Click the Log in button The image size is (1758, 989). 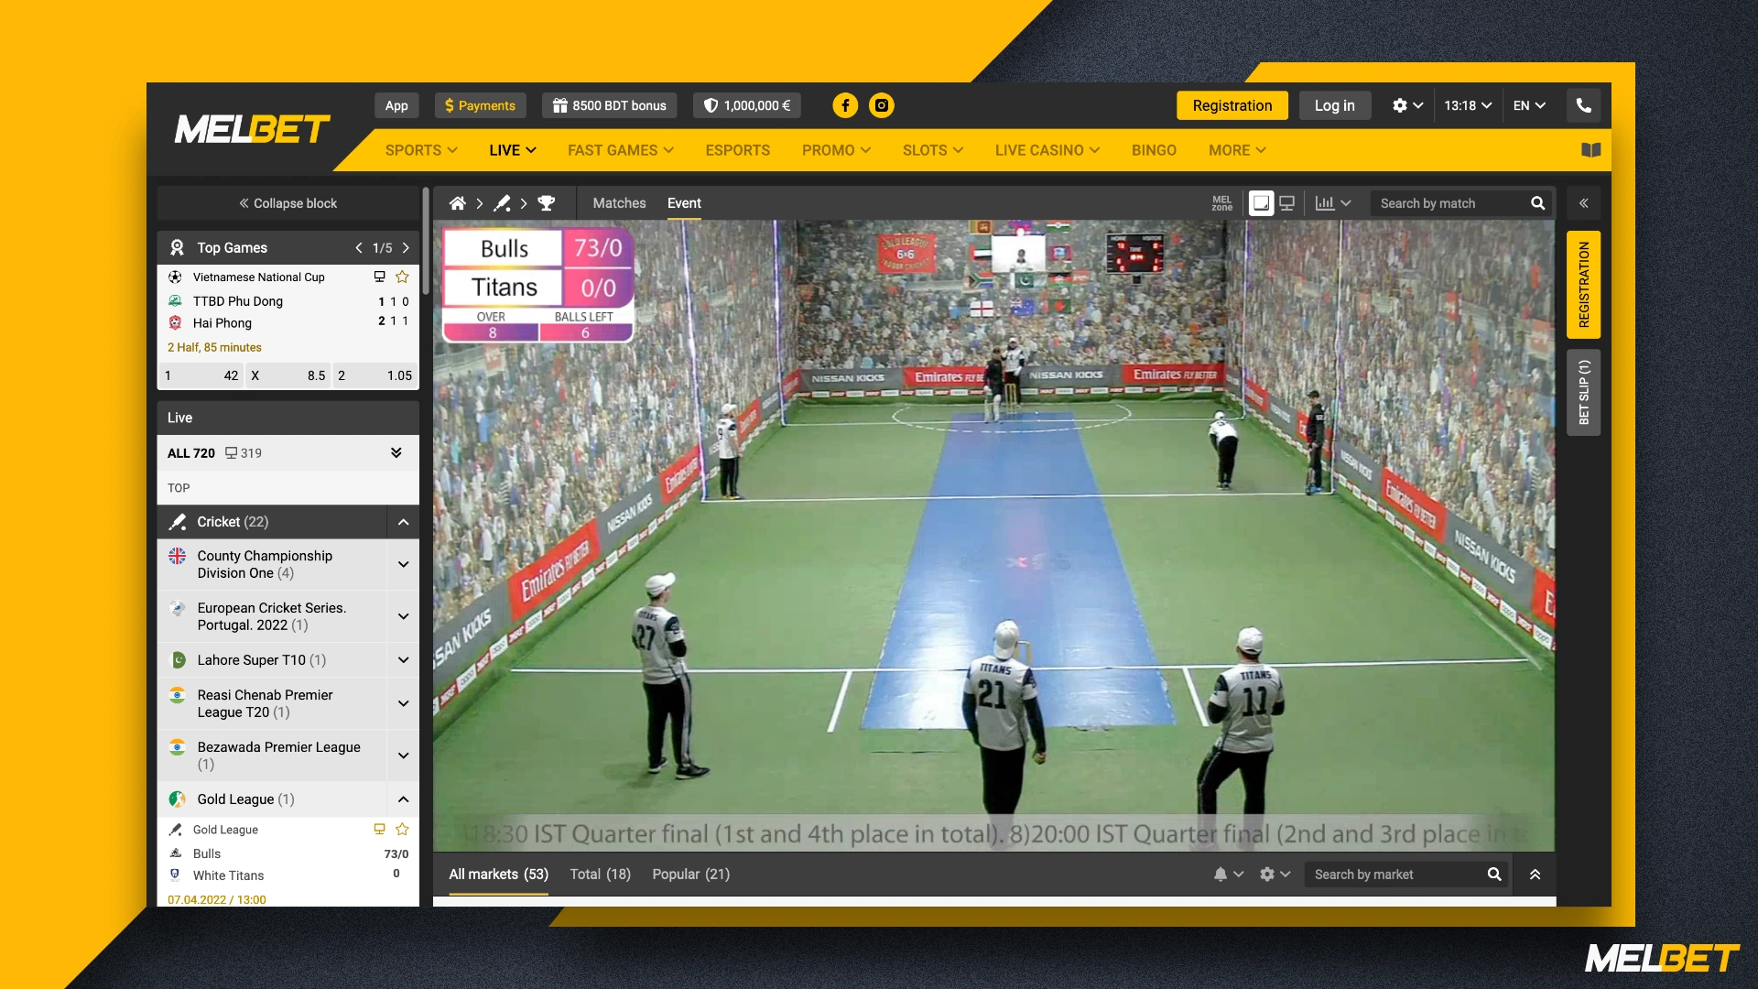[x=1334, y=105]
